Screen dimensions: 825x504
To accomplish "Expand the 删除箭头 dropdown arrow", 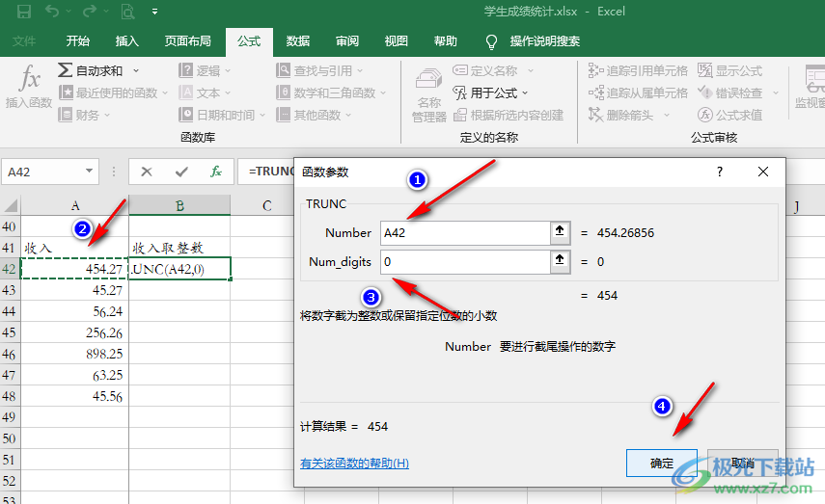I will 667,115.
